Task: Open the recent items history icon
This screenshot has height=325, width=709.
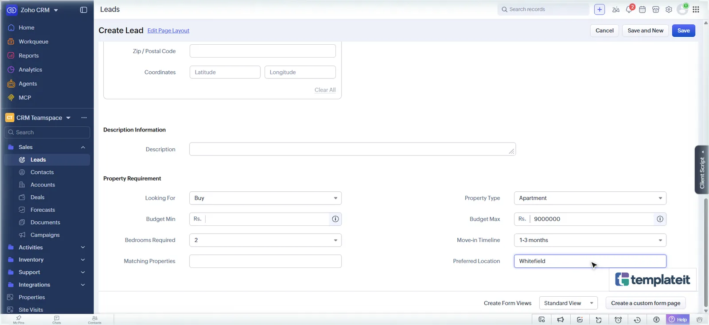Action: [x=637, y=320]
